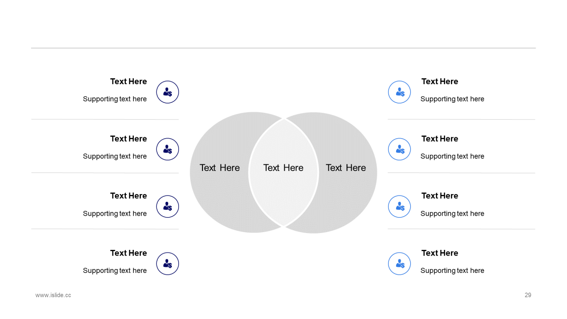The width and height of the screenshot is (567, 319).
Task: Click the slide number 29 in the footer
Action: click(528, 295)
